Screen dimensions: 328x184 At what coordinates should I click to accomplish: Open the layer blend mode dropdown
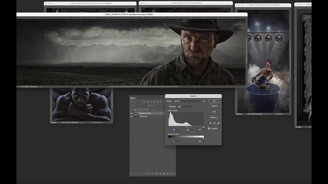(x=138, y=106)
